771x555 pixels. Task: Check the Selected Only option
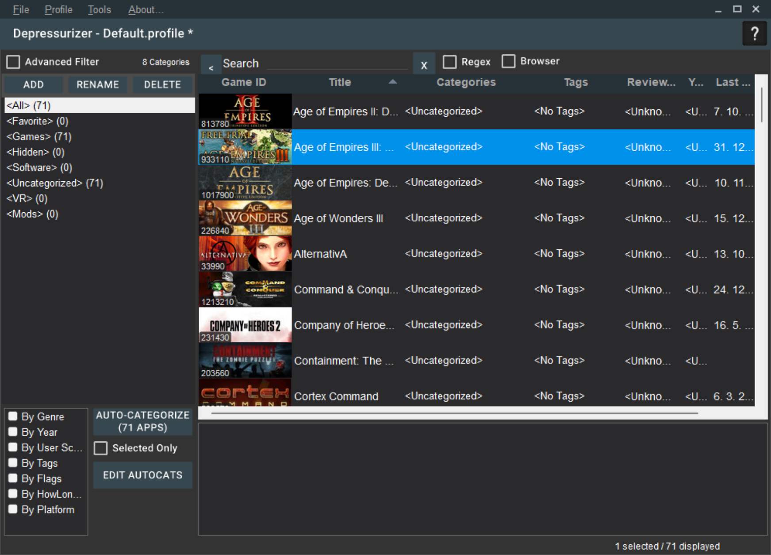coord(101,448)
